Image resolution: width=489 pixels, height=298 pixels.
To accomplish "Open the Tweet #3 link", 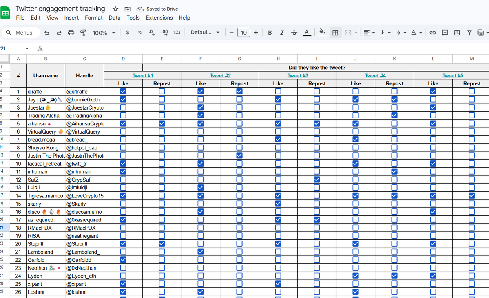I will click(x=297, y=76).
